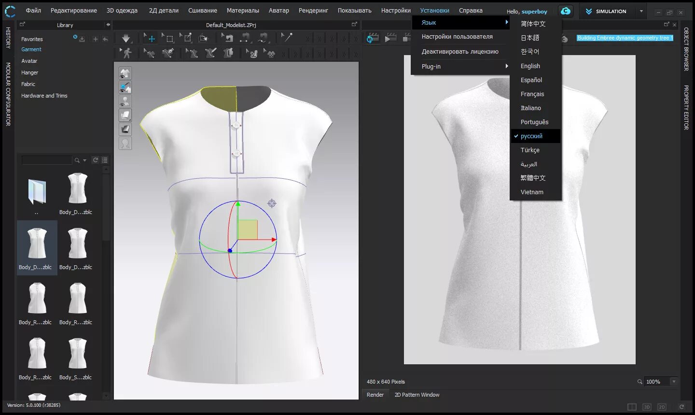Open the Fabric library category
The image size is (695, 415).
(x=28, y=84)
